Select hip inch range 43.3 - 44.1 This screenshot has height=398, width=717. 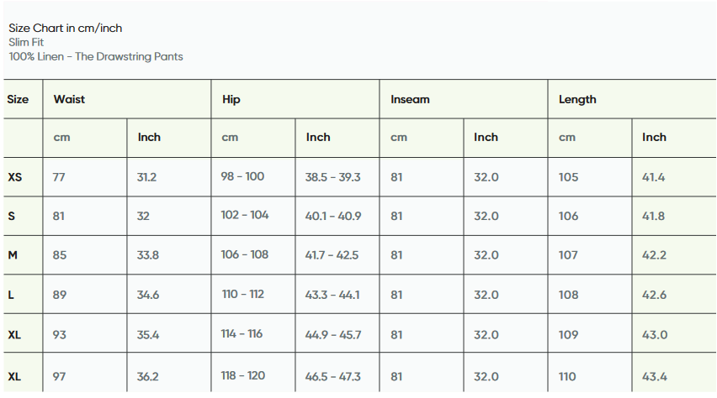[333, 295]
